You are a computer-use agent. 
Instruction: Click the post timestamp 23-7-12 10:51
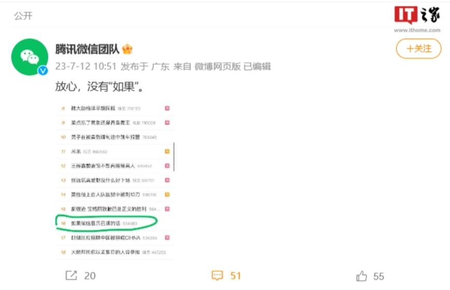click(x=86, y=66)
